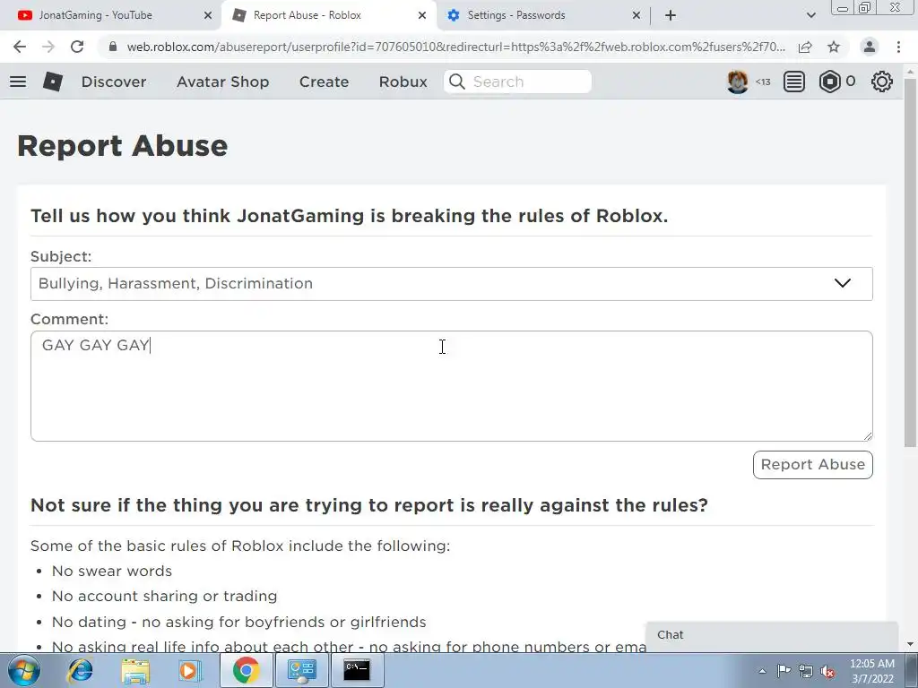Viewport: 918px width, 688px height.
Task: Open File Explorer from the taskbar
Action: [x=135, y=670]
